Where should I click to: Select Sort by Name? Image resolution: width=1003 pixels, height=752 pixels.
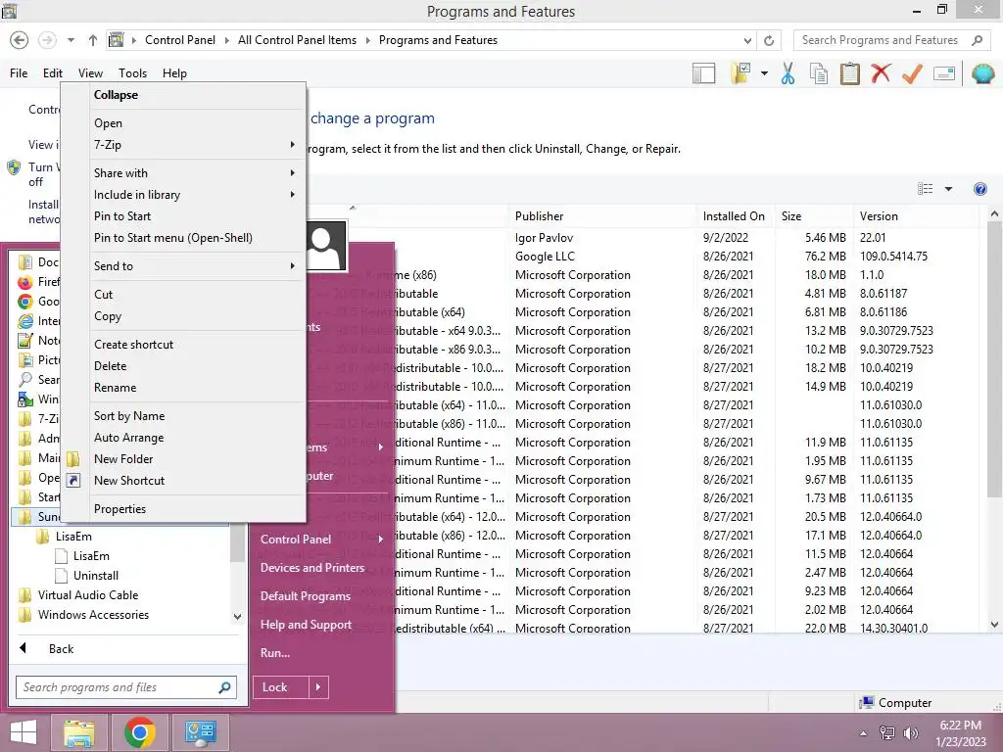point(183,415)
